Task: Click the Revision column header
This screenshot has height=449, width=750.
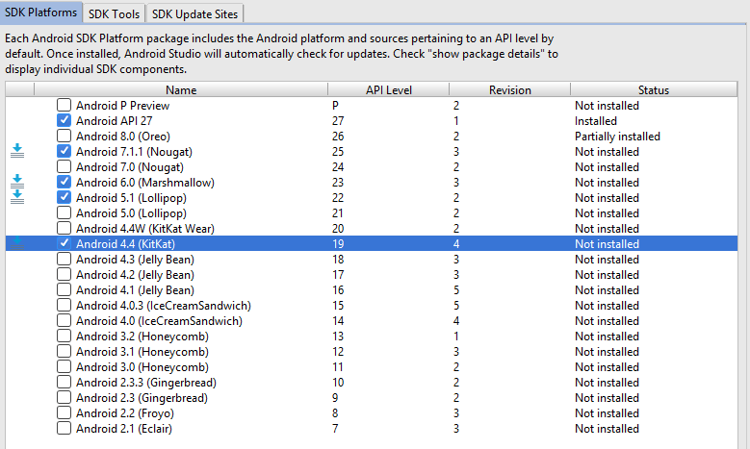Action: [x=509, y=89]
